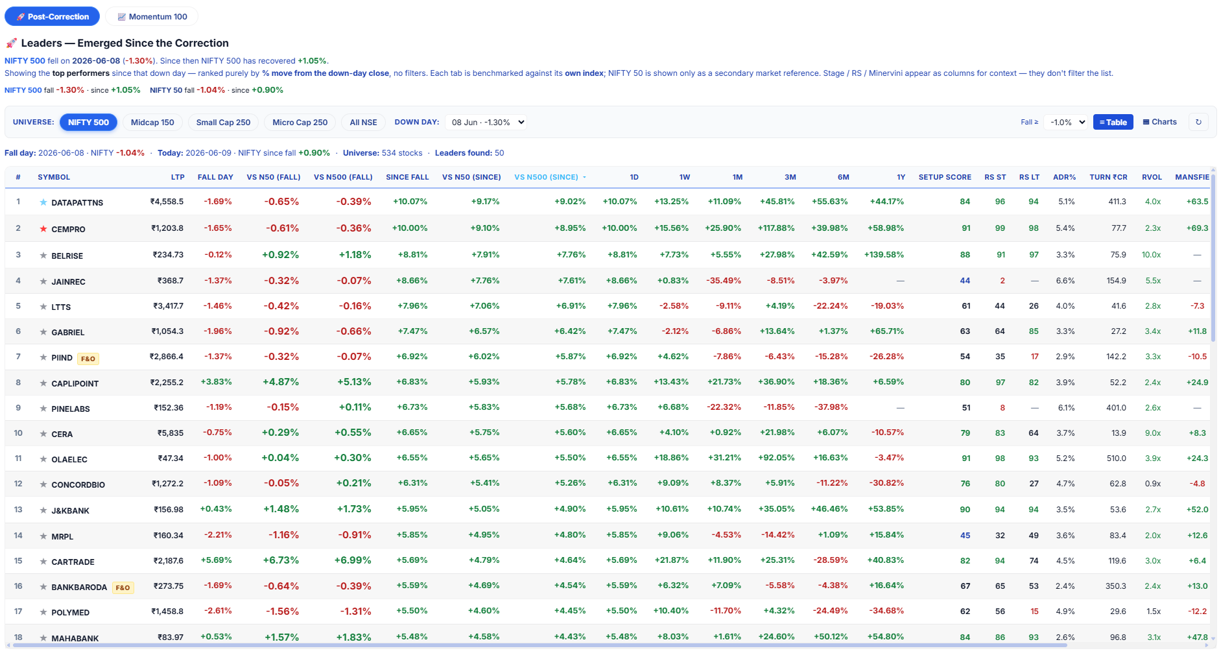The image size is (1221, 653).
Task: Select the All NSE universe
Action: [363, 122]
